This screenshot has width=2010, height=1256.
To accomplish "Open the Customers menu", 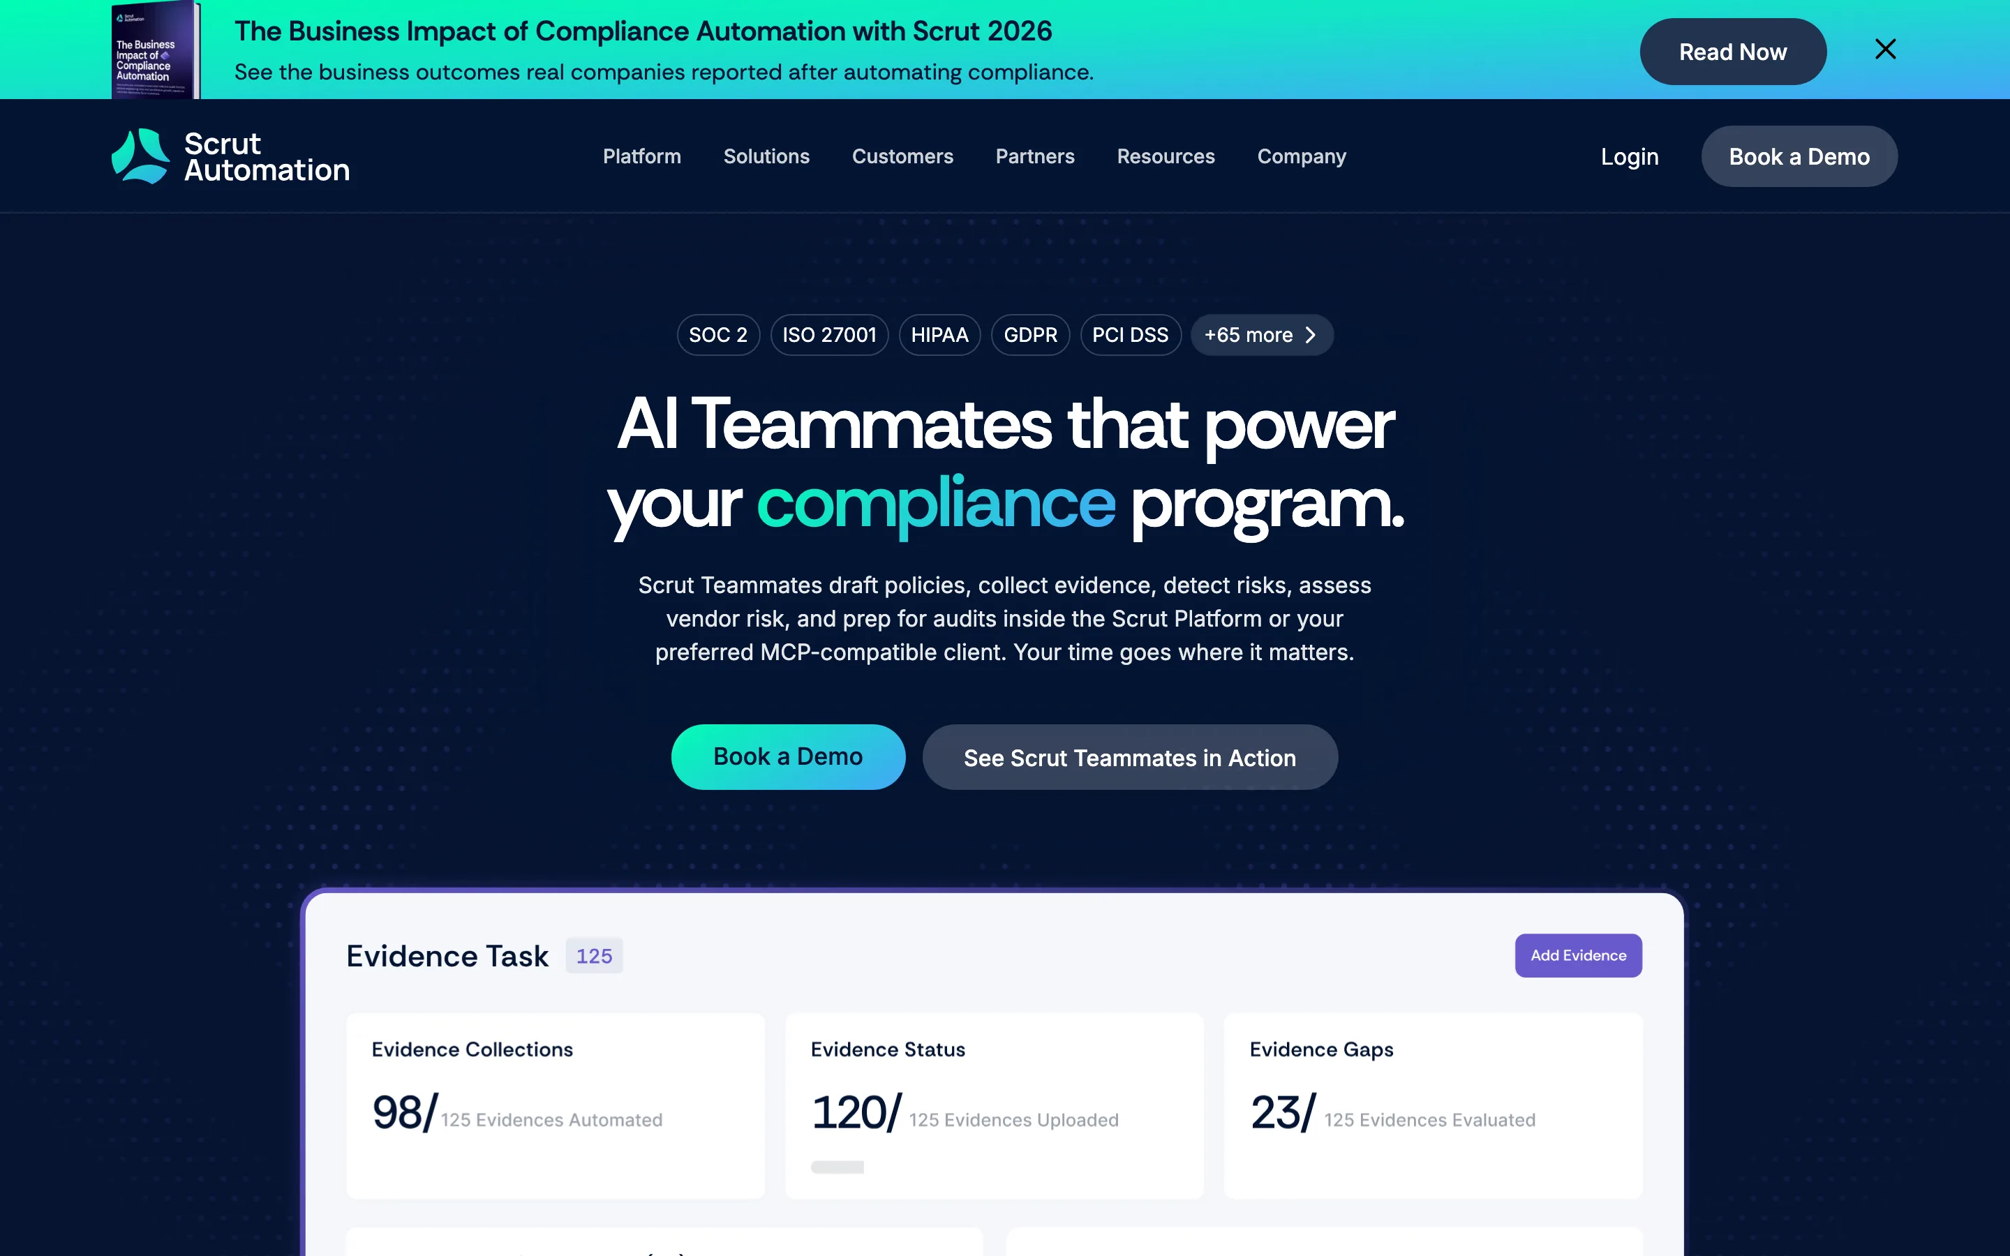I will pos(902,156).
